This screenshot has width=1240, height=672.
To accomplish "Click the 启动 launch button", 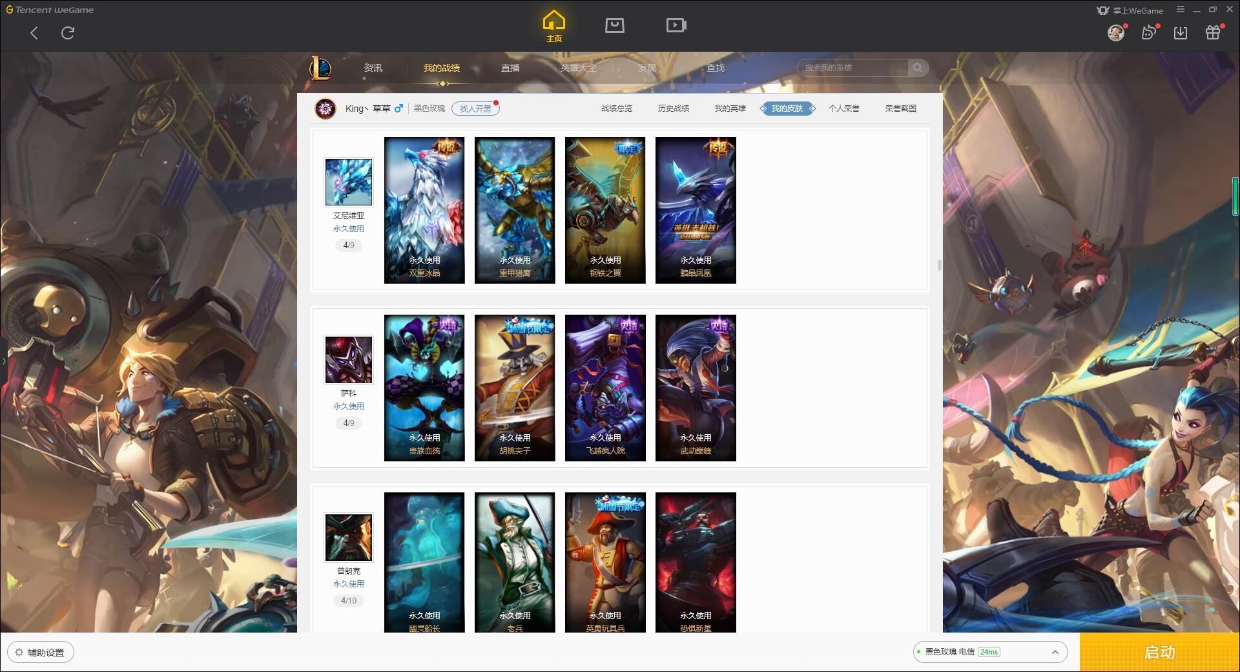I will click(1159, 653).
